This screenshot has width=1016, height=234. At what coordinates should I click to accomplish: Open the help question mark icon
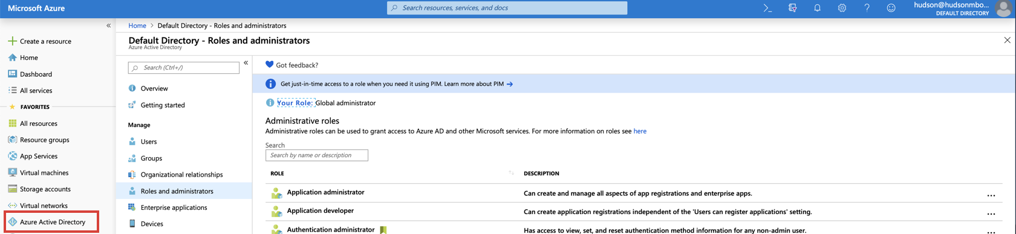click(x=867, y=8)
